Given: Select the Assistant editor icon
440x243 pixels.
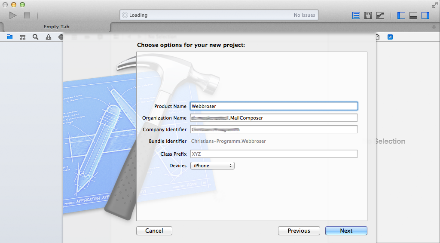Looking at the screenshot, I should pyautogui.click(x=368, y=15).
